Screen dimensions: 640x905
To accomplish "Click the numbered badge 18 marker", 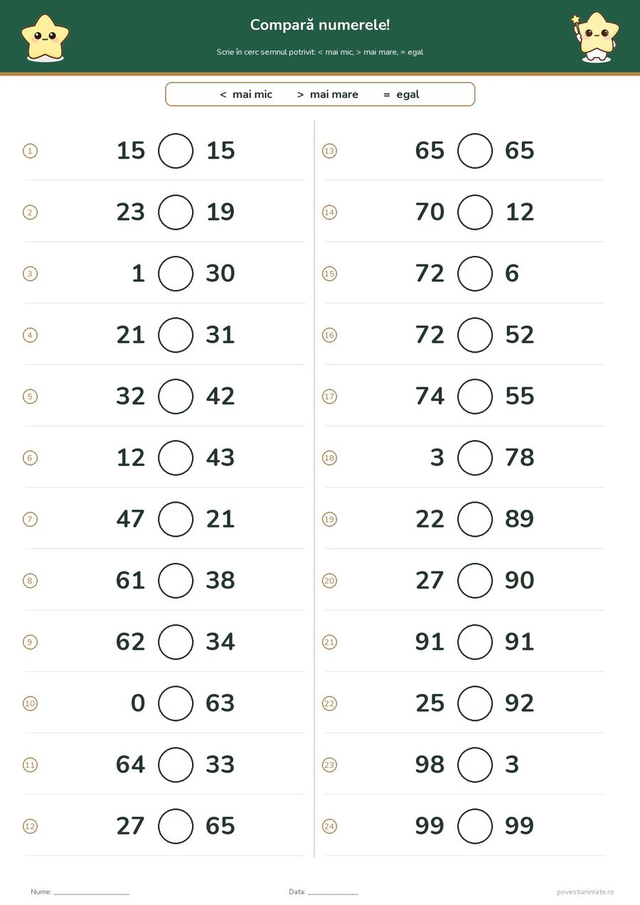I will (x=329, y=458).
